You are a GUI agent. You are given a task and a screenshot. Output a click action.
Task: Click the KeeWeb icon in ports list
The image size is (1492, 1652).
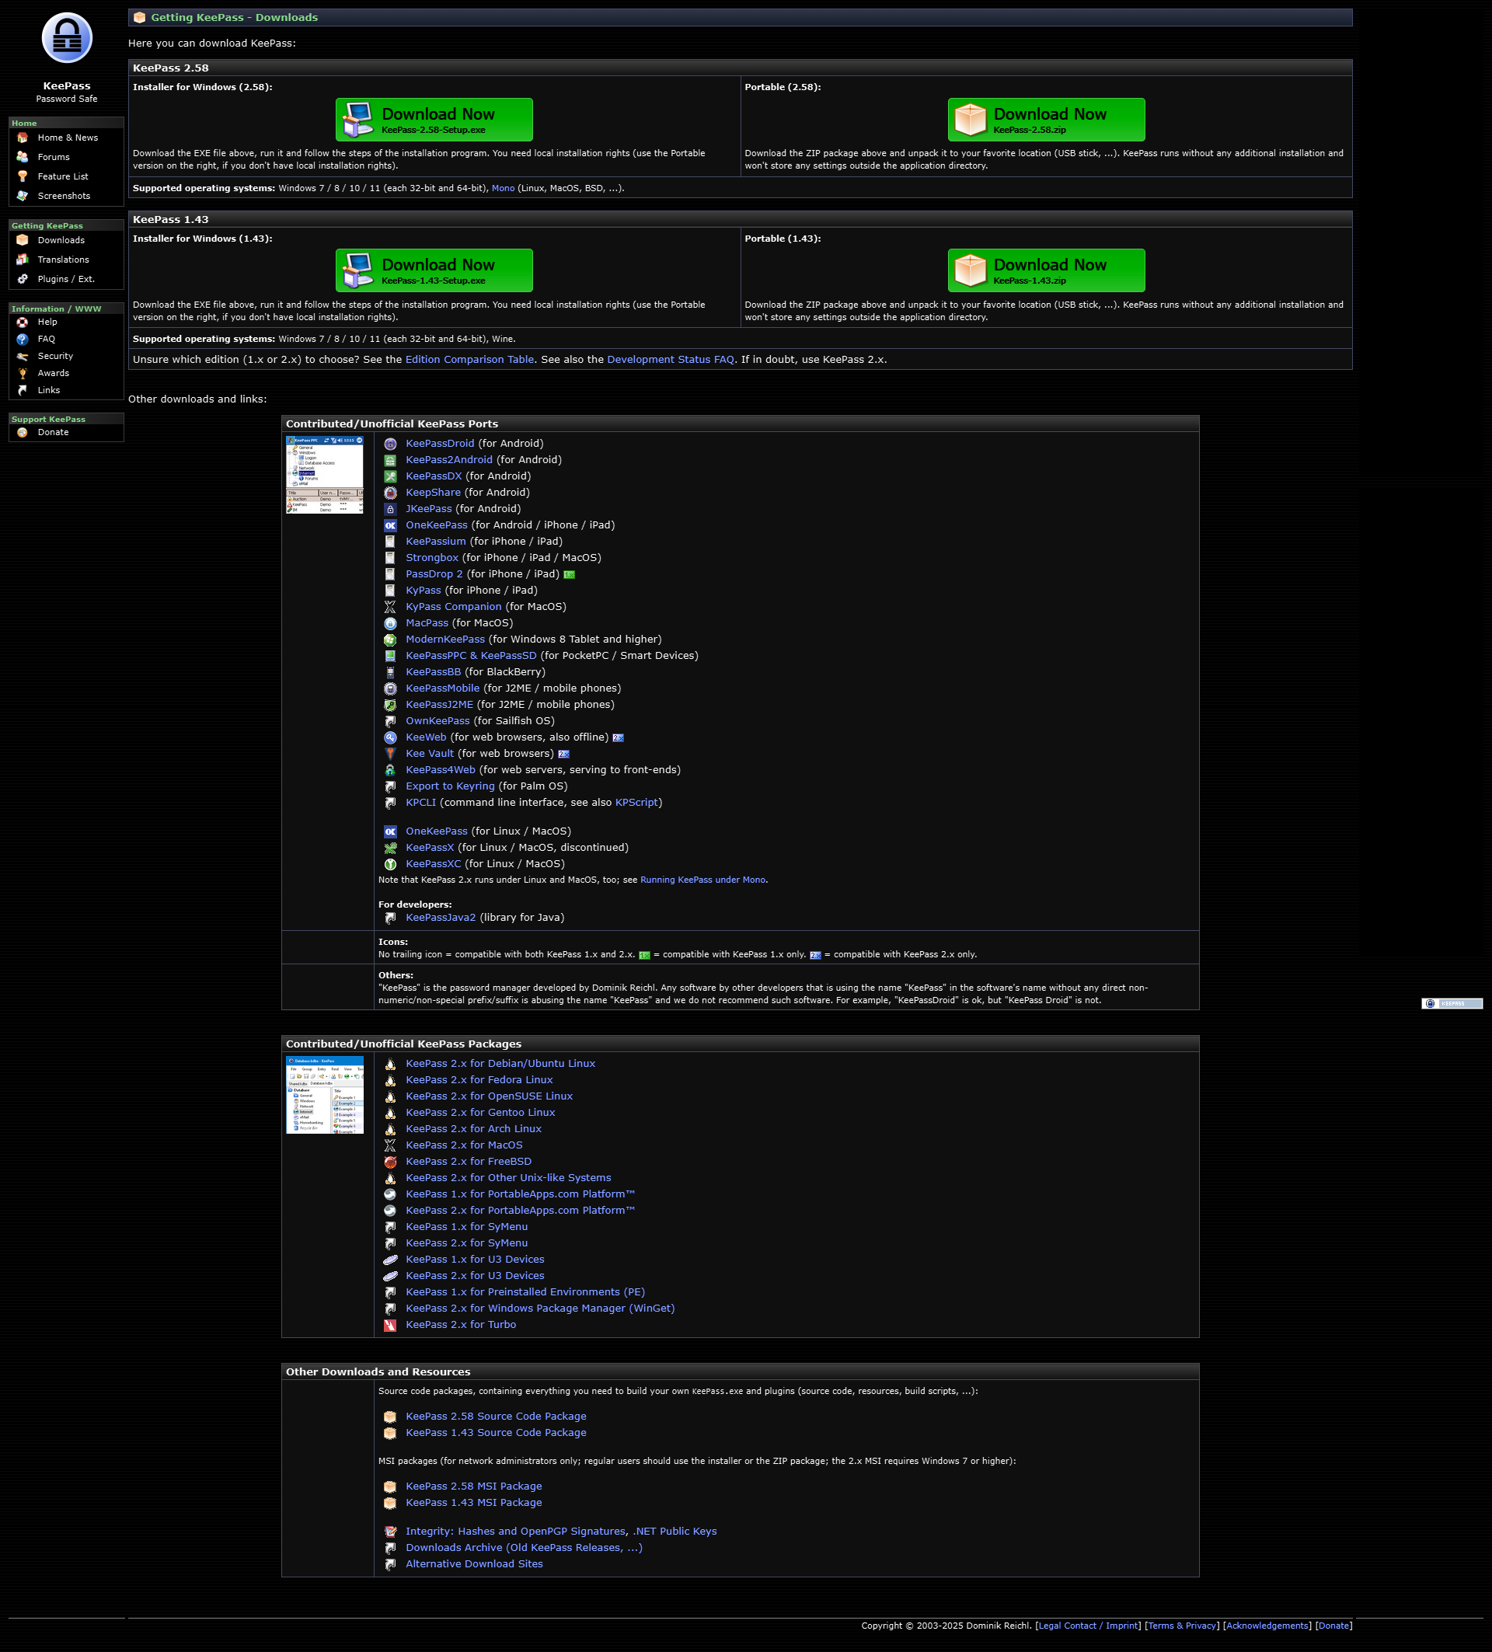390,737
